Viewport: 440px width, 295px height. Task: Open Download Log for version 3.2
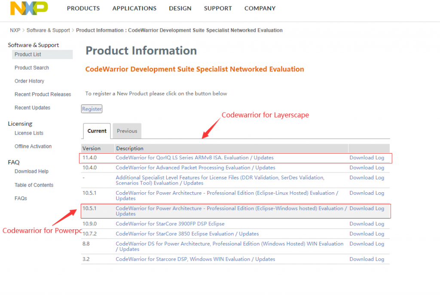(367, 259)
